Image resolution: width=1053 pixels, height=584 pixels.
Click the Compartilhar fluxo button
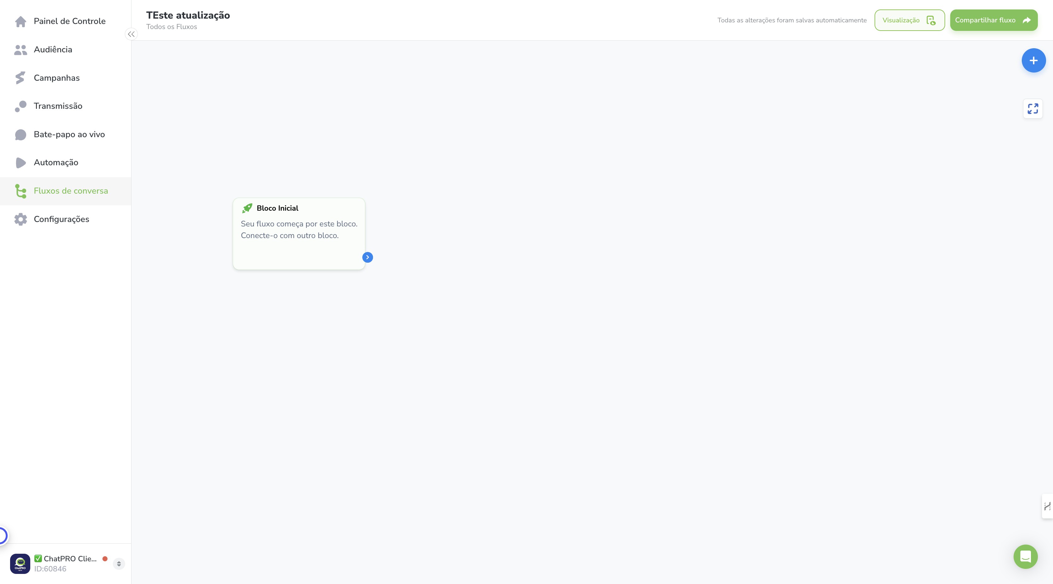[994, 20]
